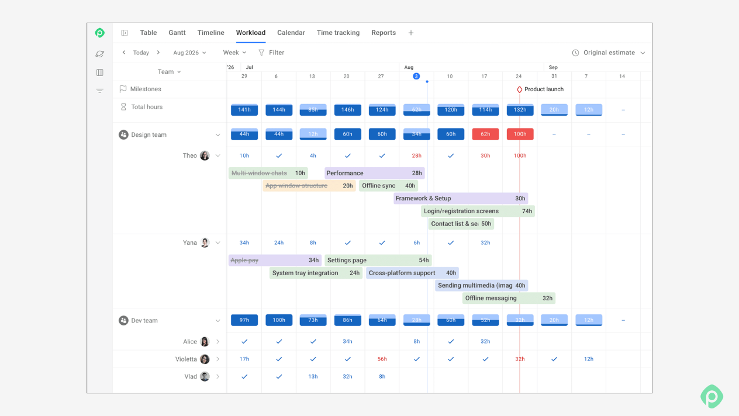
Task: Add a new view with plus icon
Action: click(x=411, y=33)
